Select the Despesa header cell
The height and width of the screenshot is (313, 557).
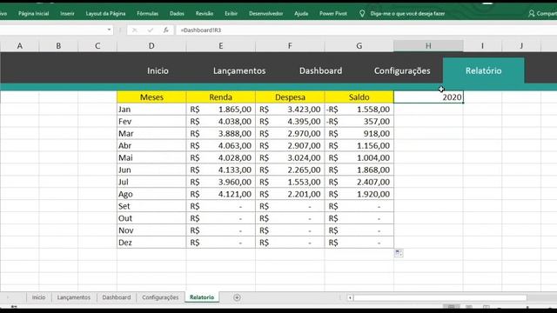pyautogui.click(x=290, y=97)
